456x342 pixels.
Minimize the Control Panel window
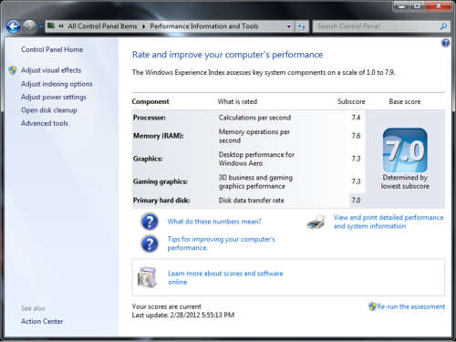401,5
